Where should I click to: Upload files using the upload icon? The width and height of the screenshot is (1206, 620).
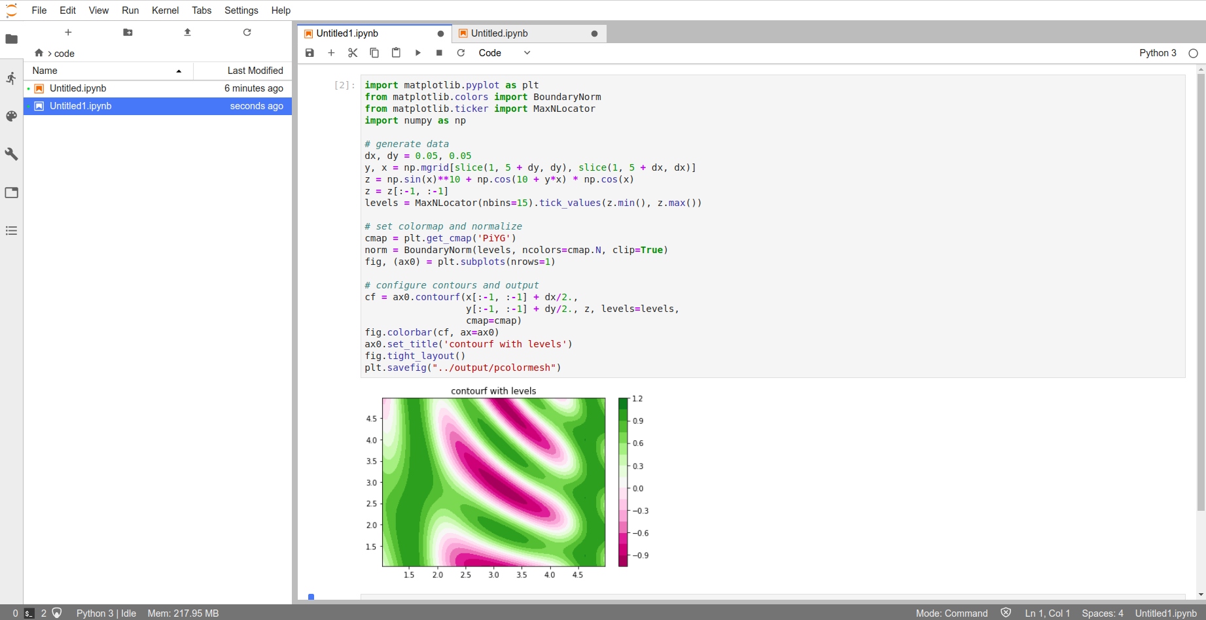click(187, 32)
